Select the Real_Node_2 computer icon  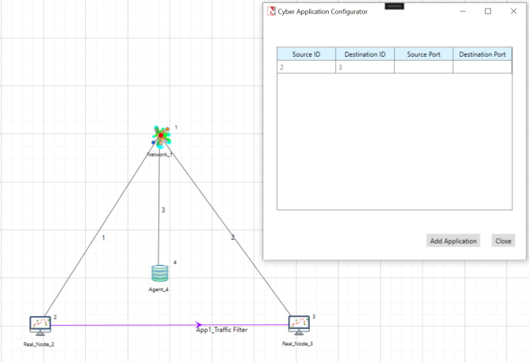point(40,324)
